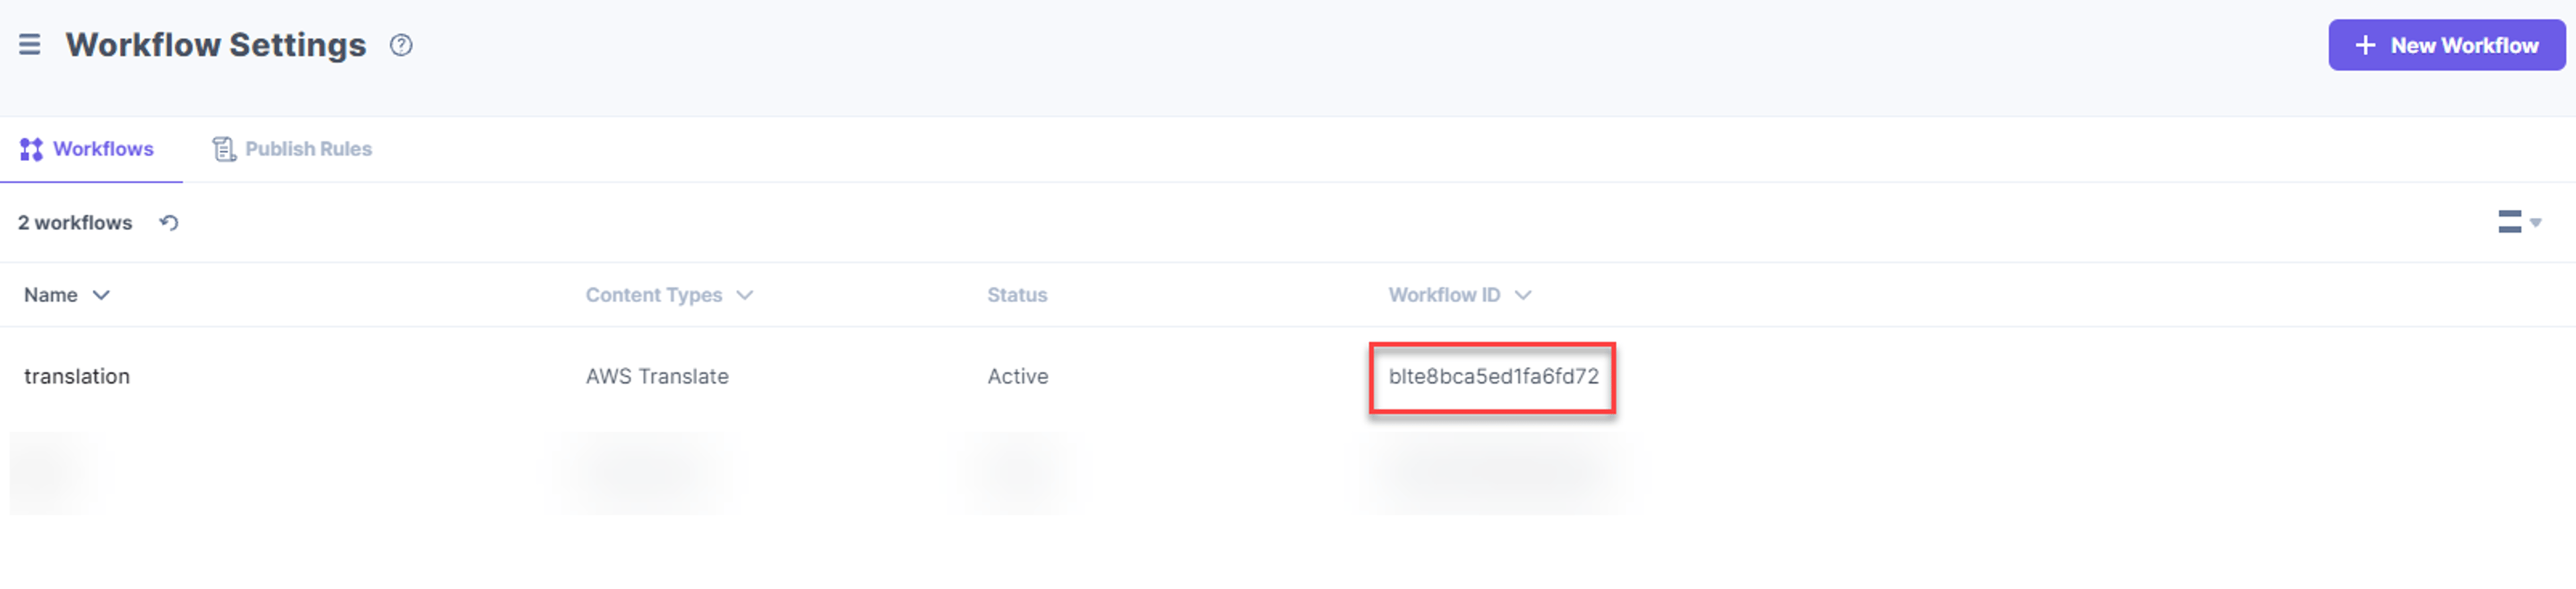Screen dimensions: 2576x589
Task: Open the translation workflow
Action: [77, 376]
